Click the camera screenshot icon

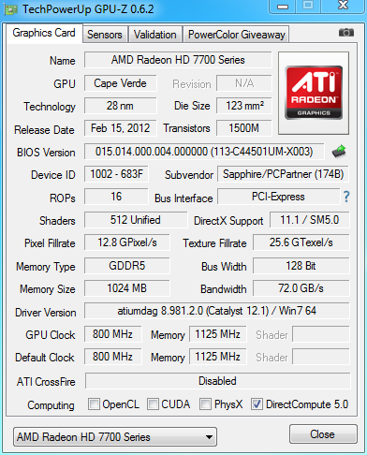(x=346, y=32)
